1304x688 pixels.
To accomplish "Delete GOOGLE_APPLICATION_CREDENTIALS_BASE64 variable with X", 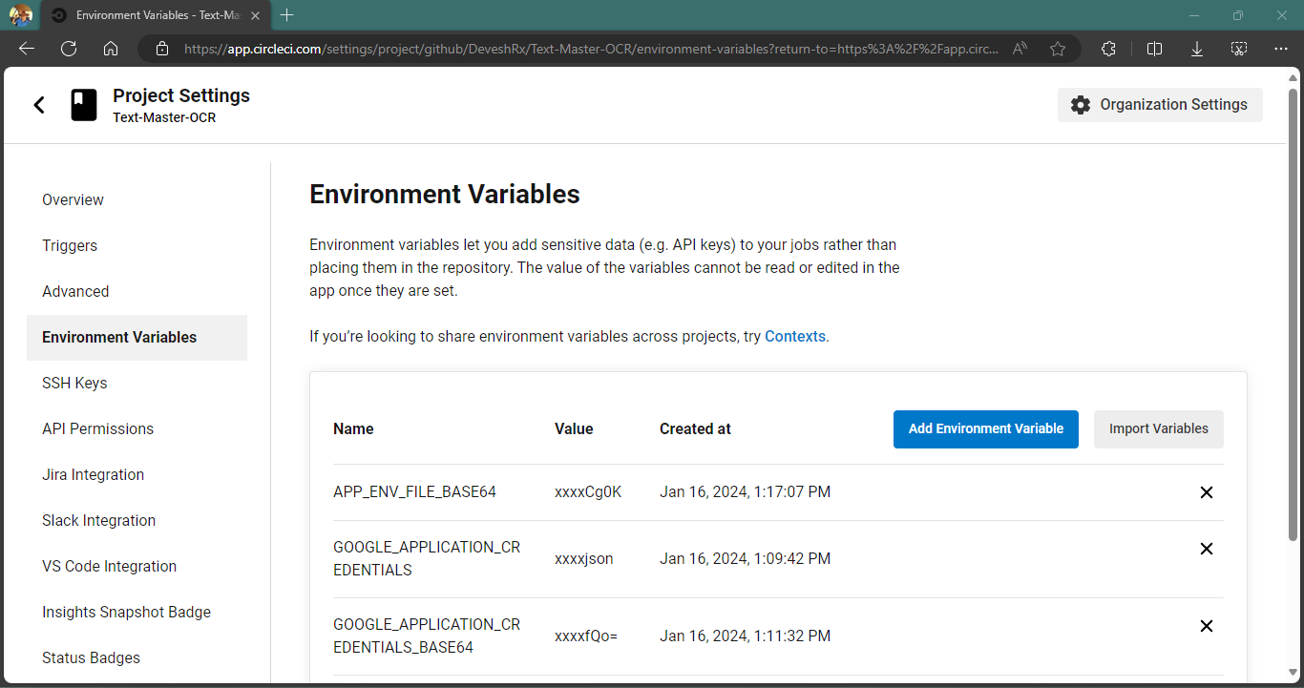I will tap(1207, 626).
